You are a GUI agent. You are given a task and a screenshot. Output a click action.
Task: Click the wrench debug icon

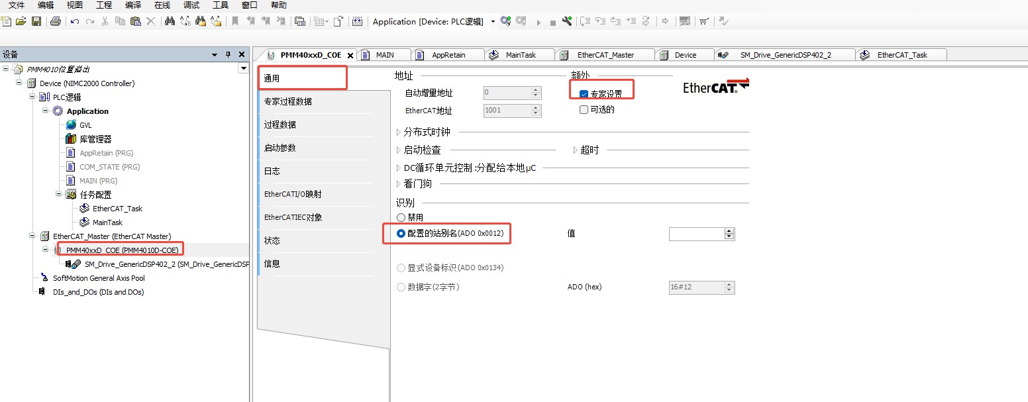[x=567, y=21]
